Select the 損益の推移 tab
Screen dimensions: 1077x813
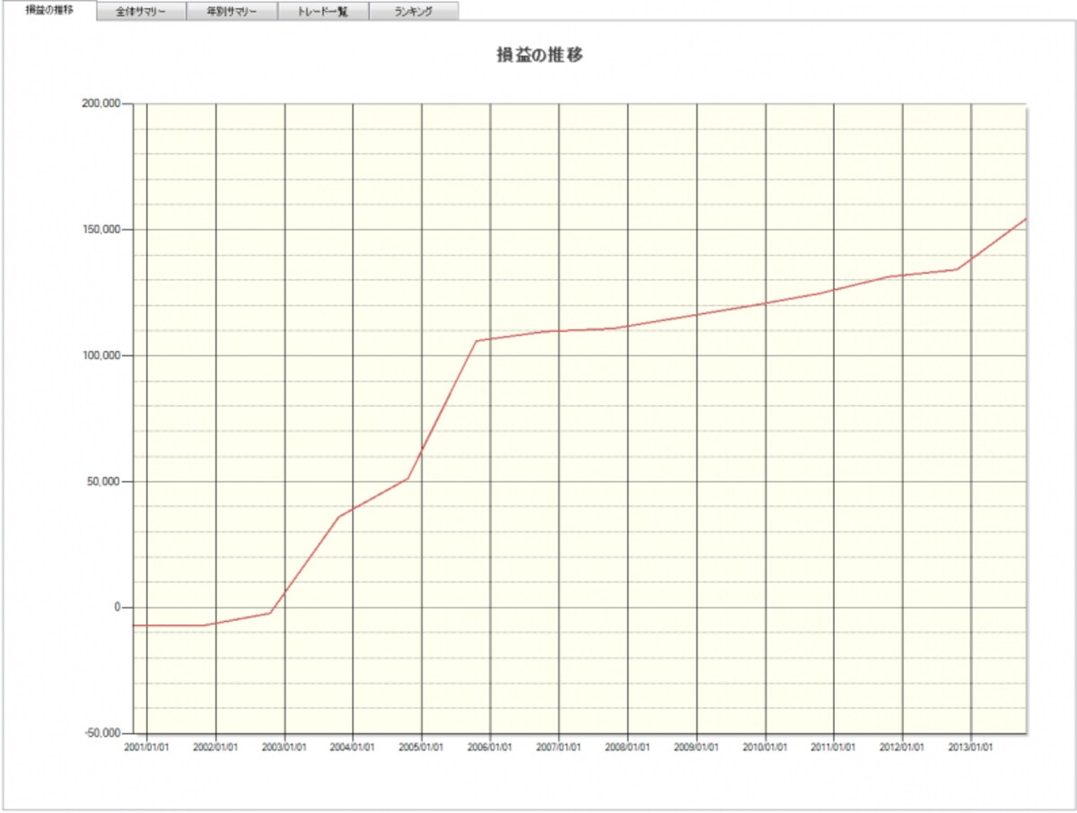click(49, 11)
